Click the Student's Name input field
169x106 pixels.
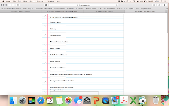pyautogui.click(x=58, y=25)
